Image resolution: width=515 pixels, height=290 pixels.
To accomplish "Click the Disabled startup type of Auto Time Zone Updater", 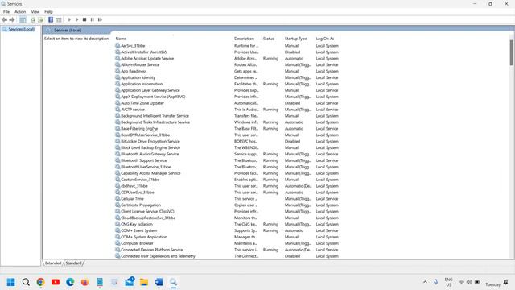I will click(x=292, y=103).
